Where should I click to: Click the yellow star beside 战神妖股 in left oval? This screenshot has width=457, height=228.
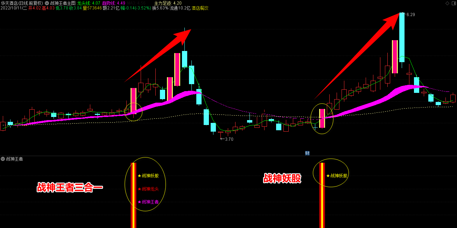pyautogui.click(x=139, y=176)
